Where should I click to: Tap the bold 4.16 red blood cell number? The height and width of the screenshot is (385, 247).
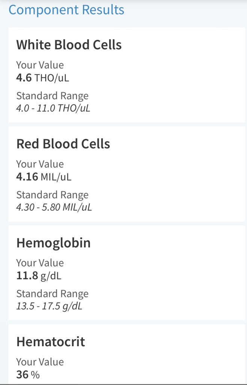point(27,177)
